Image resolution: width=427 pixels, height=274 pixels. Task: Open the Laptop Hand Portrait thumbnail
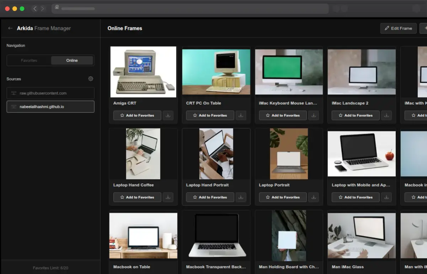[216, 154]
